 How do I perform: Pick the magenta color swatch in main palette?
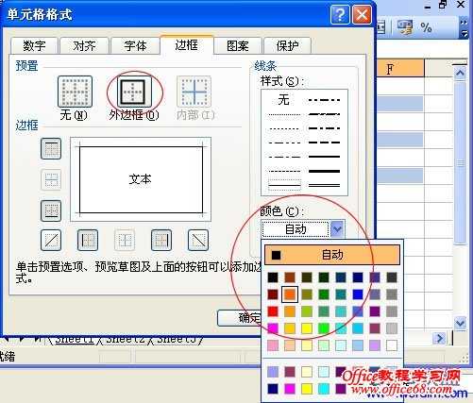click(273, 328)
